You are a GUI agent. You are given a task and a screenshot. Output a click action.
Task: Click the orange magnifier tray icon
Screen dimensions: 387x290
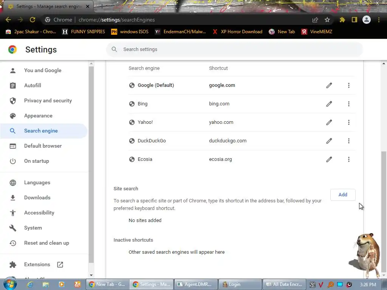(330, 285)
